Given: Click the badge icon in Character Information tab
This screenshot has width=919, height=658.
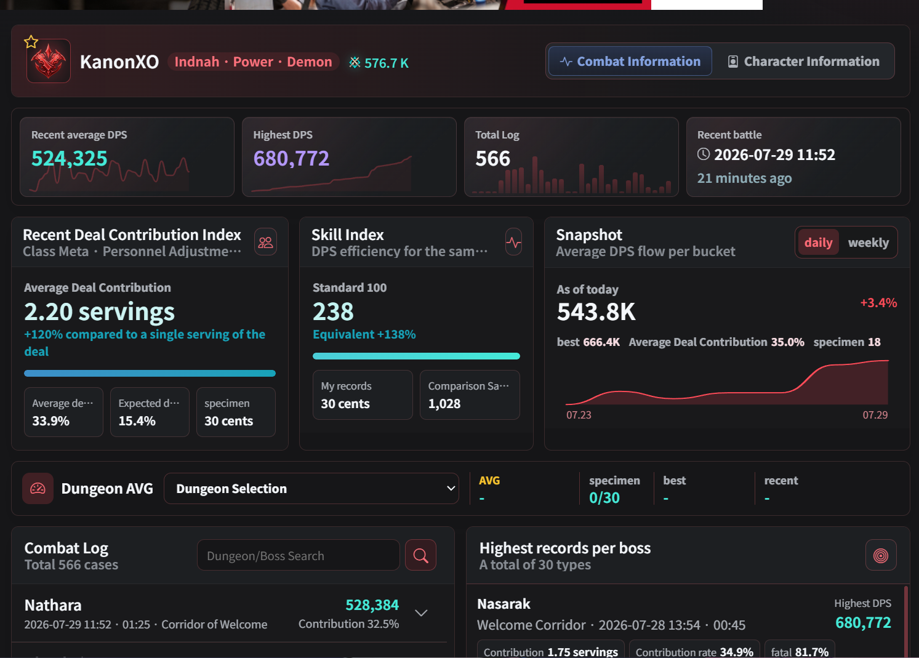Looking at the screenshot, I should (733, 62).
